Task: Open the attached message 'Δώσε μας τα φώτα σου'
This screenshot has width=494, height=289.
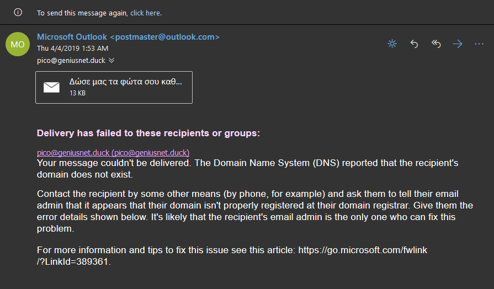Action: 114,87
